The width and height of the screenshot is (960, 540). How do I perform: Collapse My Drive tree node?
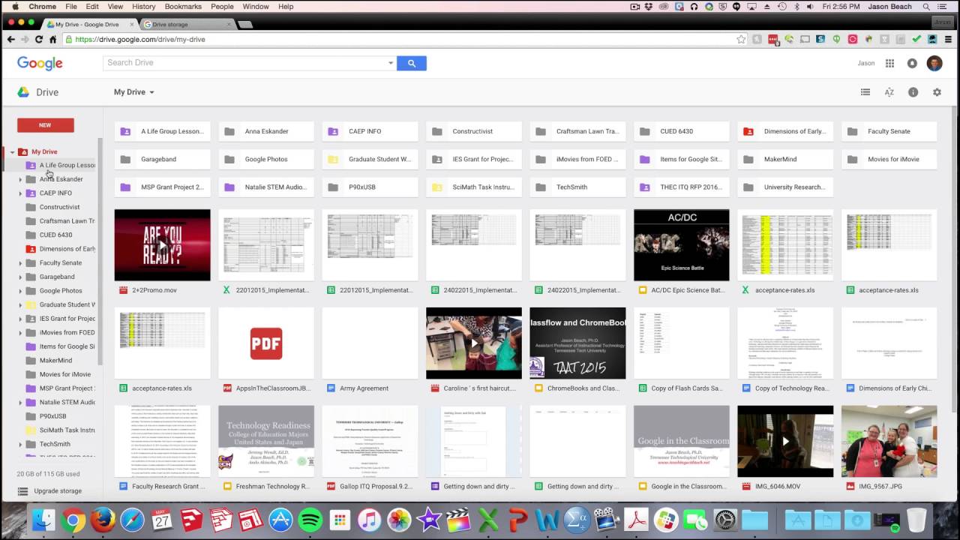13,152
